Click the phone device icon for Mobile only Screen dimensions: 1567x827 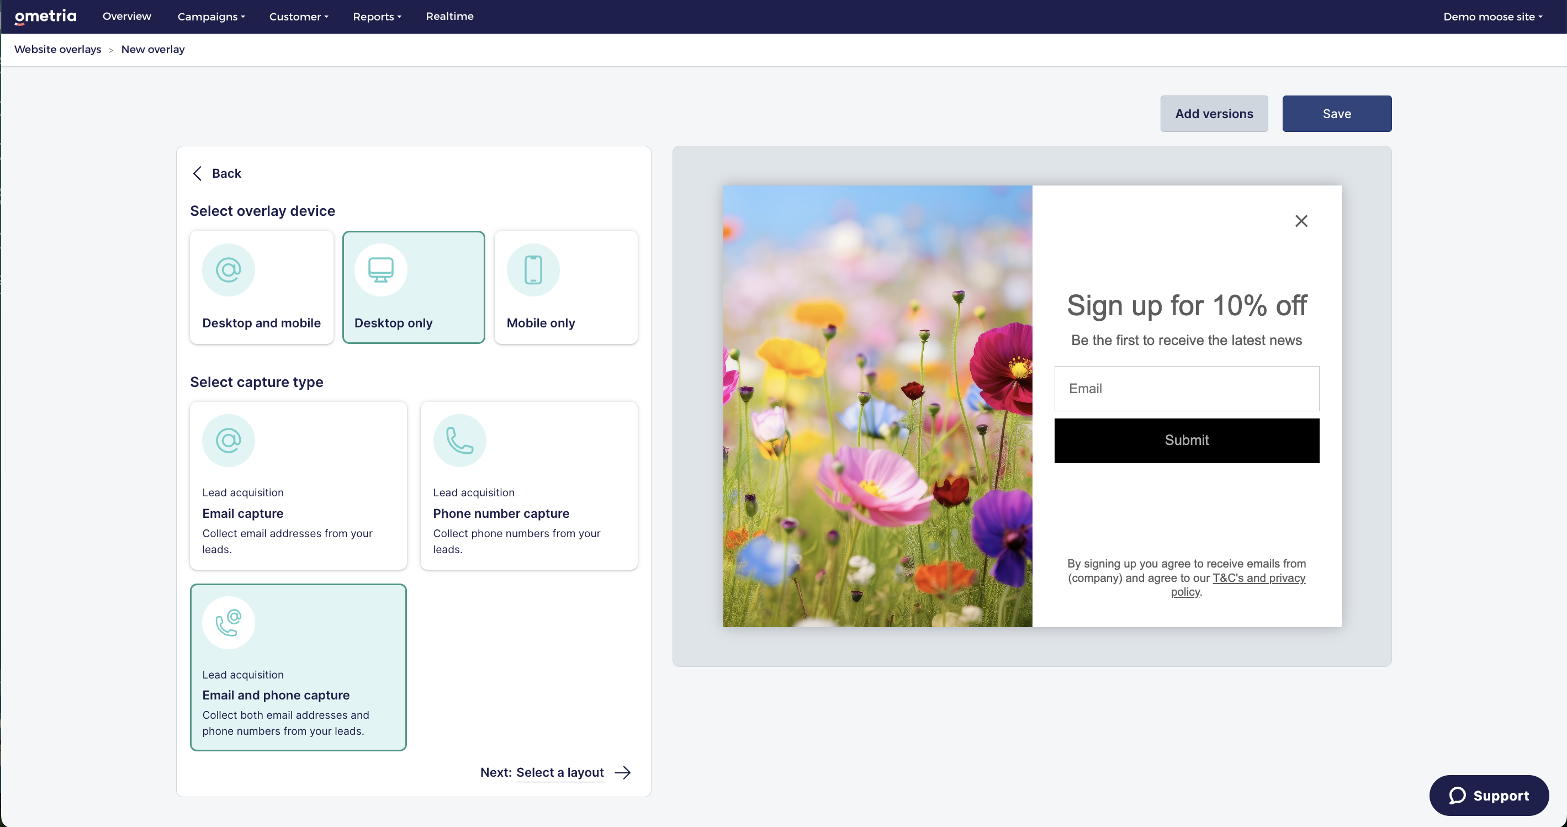click(533, 270)
